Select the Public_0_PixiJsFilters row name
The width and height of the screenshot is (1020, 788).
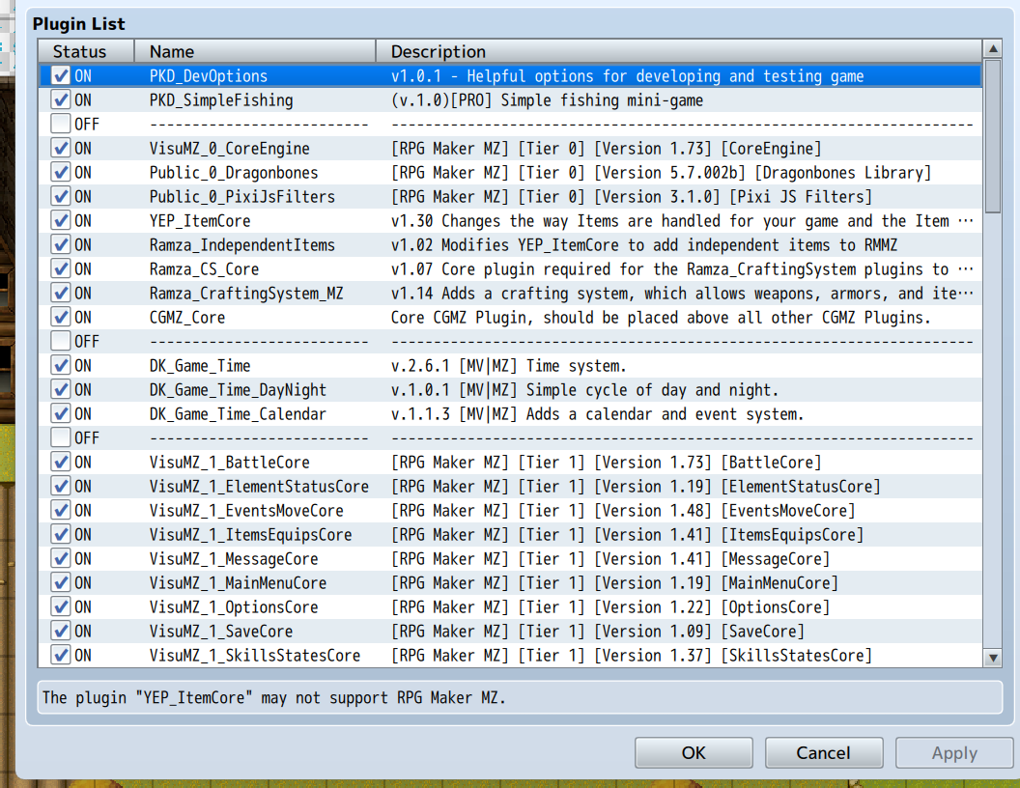click(x=242, y=196)
